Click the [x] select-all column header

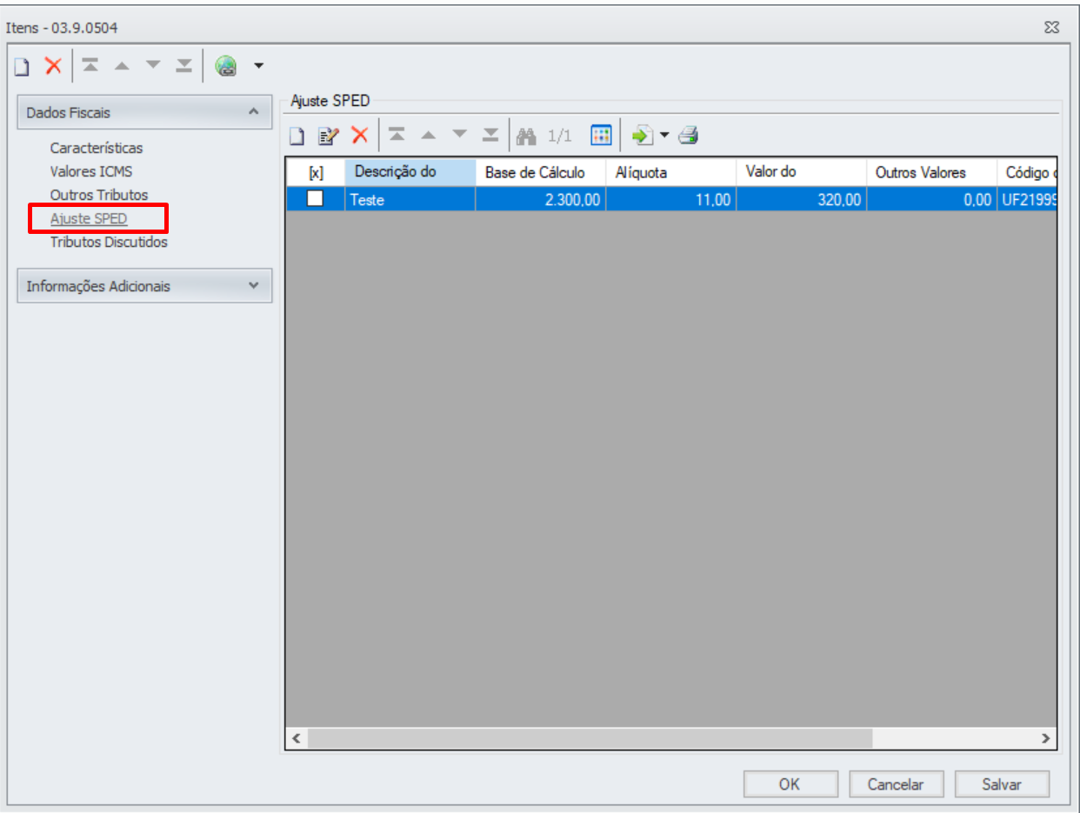pyautogui.click(x=316, y=172)
